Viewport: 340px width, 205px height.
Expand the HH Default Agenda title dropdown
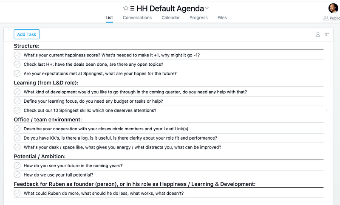point(207,8)
